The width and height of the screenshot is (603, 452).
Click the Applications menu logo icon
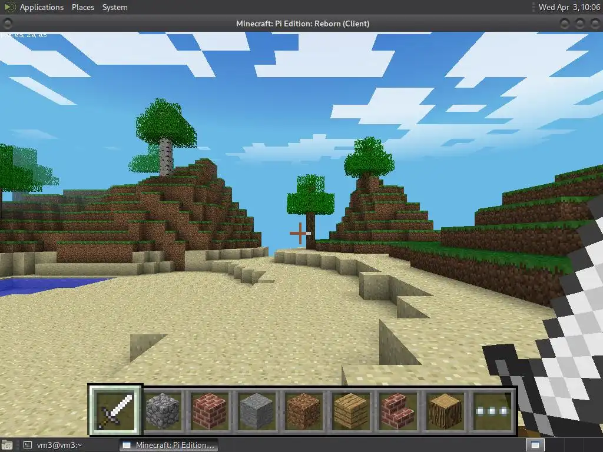click(9, 7)
